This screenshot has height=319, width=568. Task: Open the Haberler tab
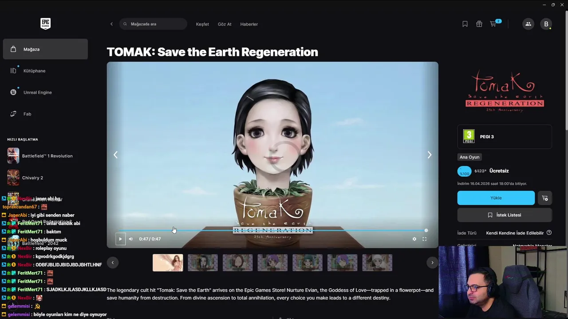point(249,24)
